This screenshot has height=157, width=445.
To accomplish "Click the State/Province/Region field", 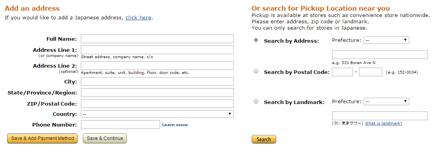I will tap(157, 93).
